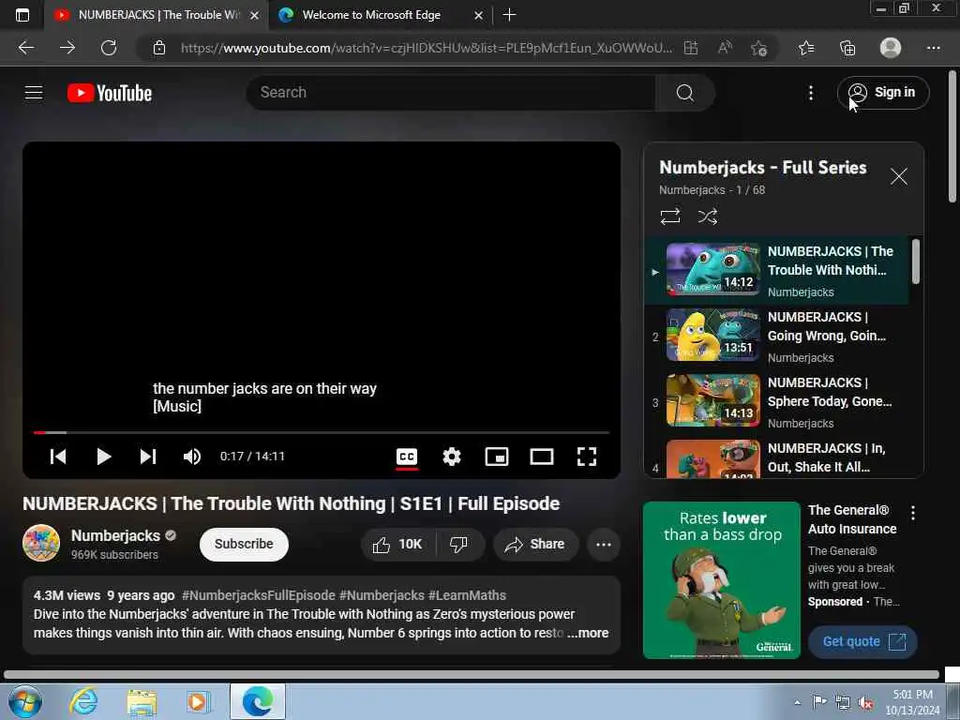Toggle closed captions off
This screenshot has width=960, height=720.
[407, 457]
